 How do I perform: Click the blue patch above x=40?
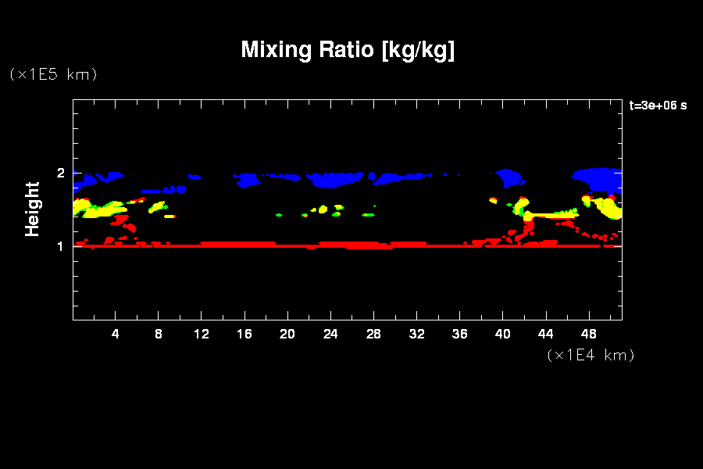513,177
